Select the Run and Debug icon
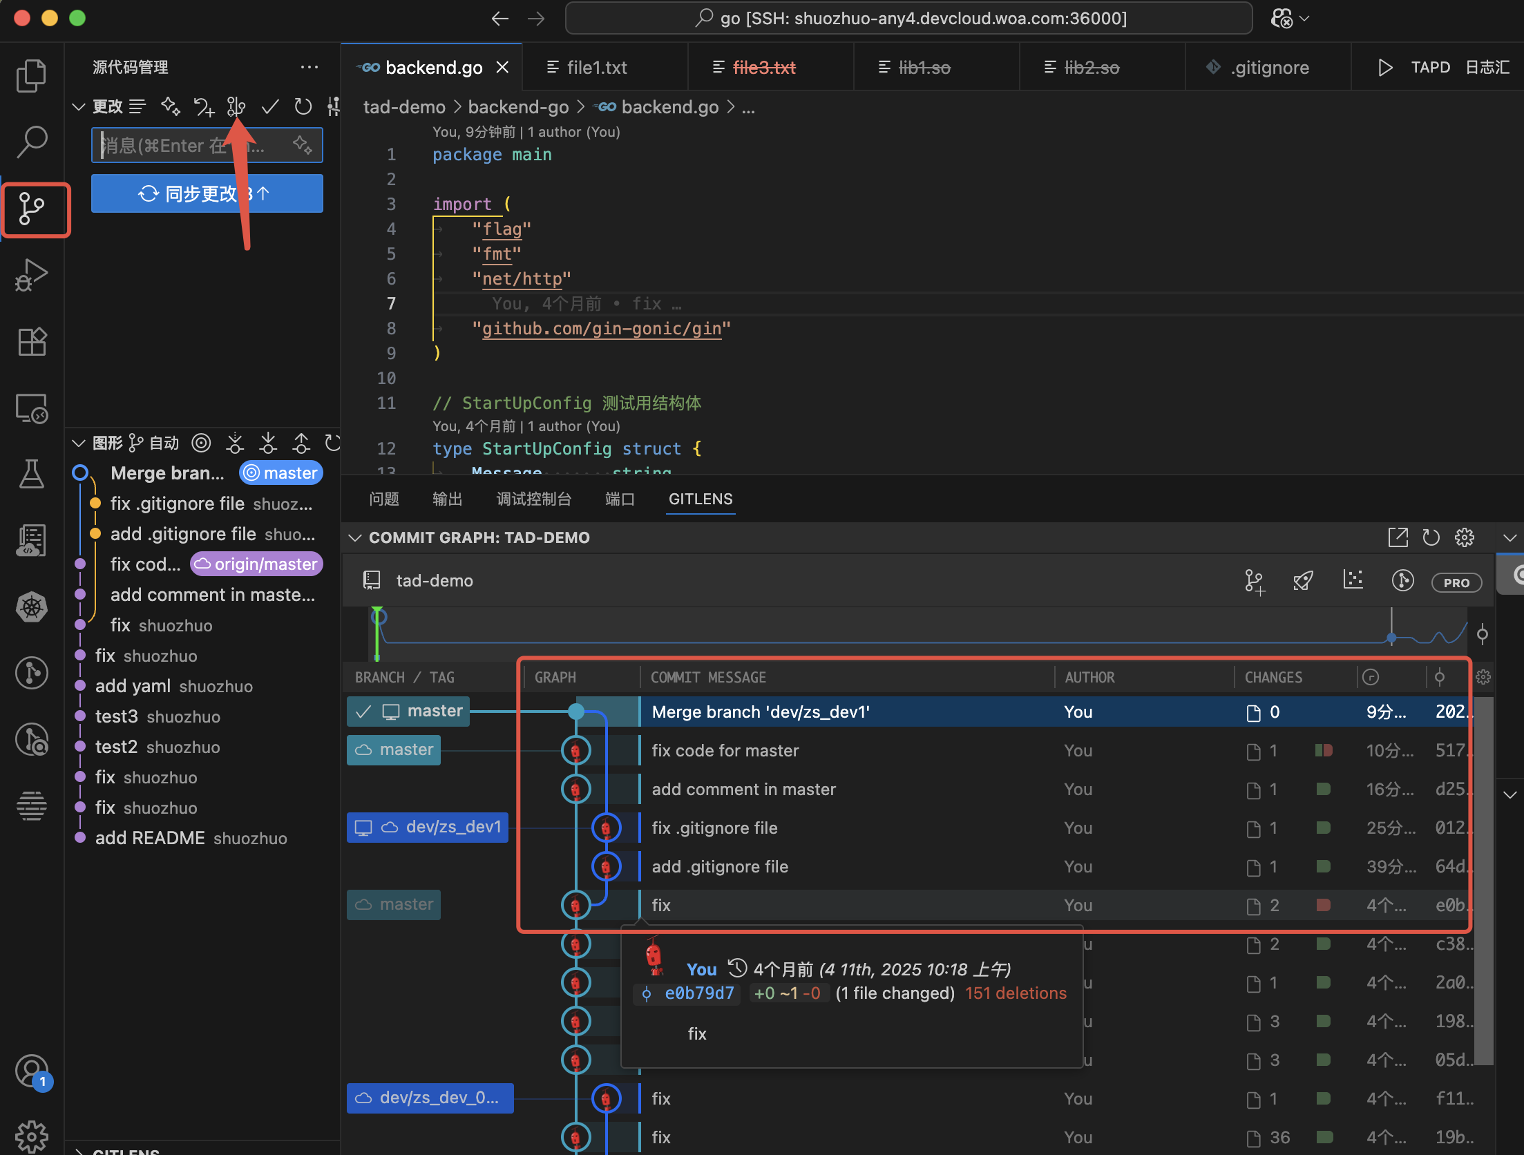The height and width of the screenshot is (1155, 1524). pyautogui.click(x=31, y=275)
